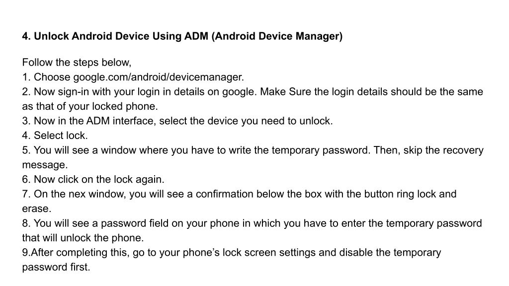Click step 3 about the ADM interface

[177, 121]
